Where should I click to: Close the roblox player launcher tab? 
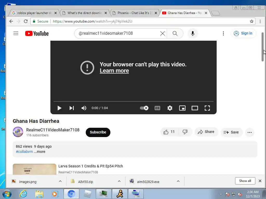click(56, 13)
